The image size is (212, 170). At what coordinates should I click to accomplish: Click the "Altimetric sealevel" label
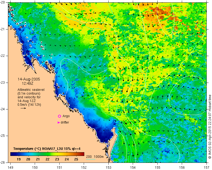tap(31, 90)
